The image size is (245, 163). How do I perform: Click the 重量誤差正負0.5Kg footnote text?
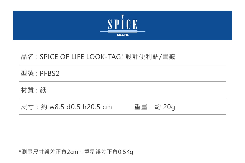108,152
